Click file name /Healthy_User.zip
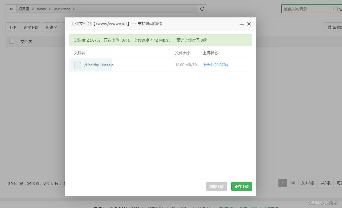The width and height of the screenshot is (342, 208). [x=99, y=65]
